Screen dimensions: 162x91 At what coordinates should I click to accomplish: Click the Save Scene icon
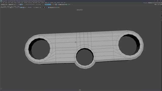point(12,5)
